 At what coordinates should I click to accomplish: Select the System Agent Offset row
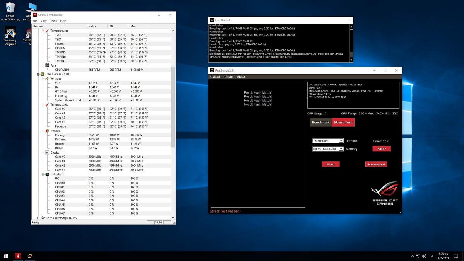coord(101,100)
